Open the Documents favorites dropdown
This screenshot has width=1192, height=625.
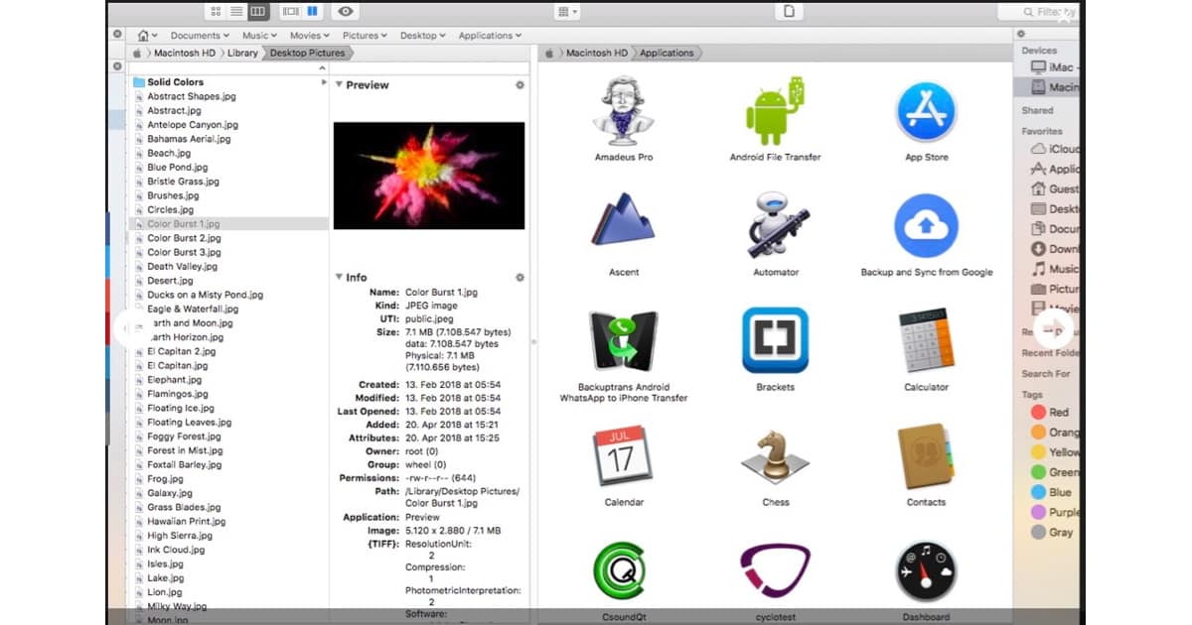point(200,36)
